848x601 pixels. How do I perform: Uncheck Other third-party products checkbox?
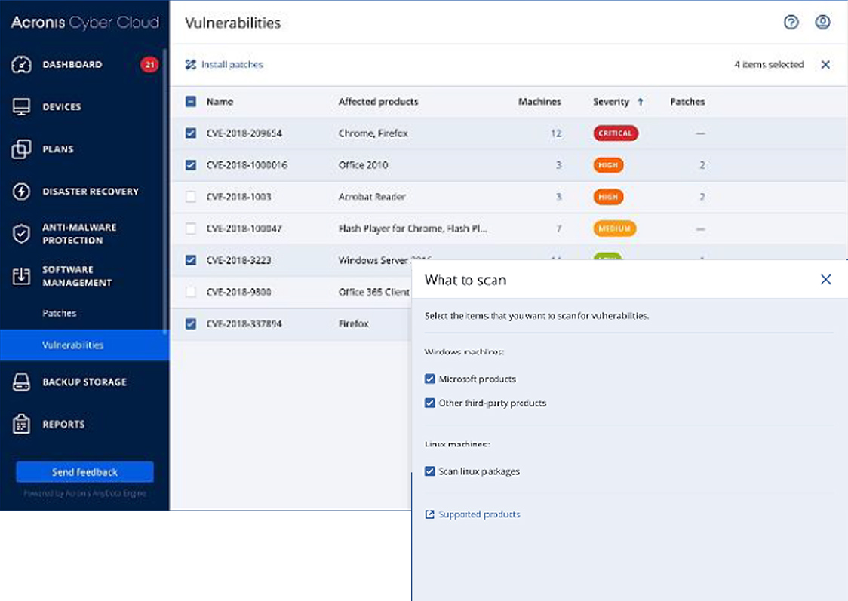(x=430, y=403)
